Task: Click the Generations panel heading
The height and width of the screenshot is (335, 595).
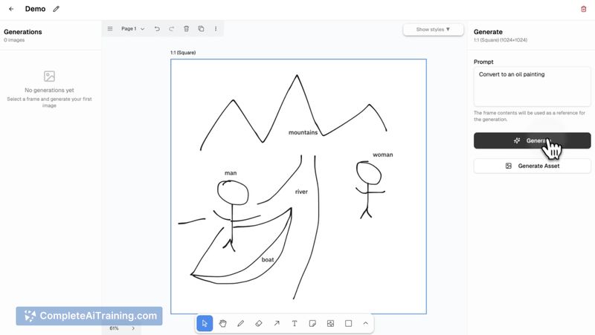Action: (23, 32)
